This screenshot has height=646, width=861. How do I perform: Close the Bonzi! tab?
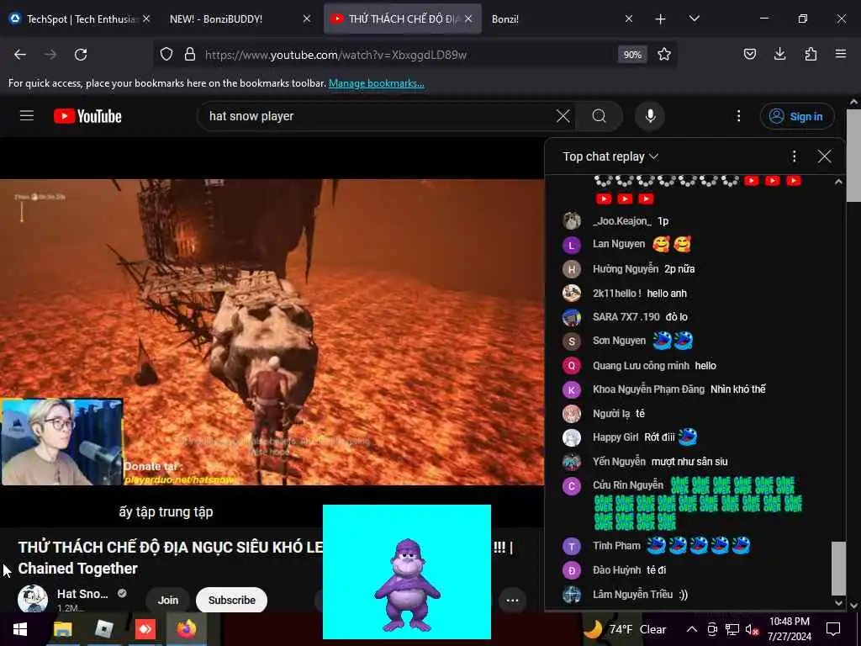pos(629,19)
